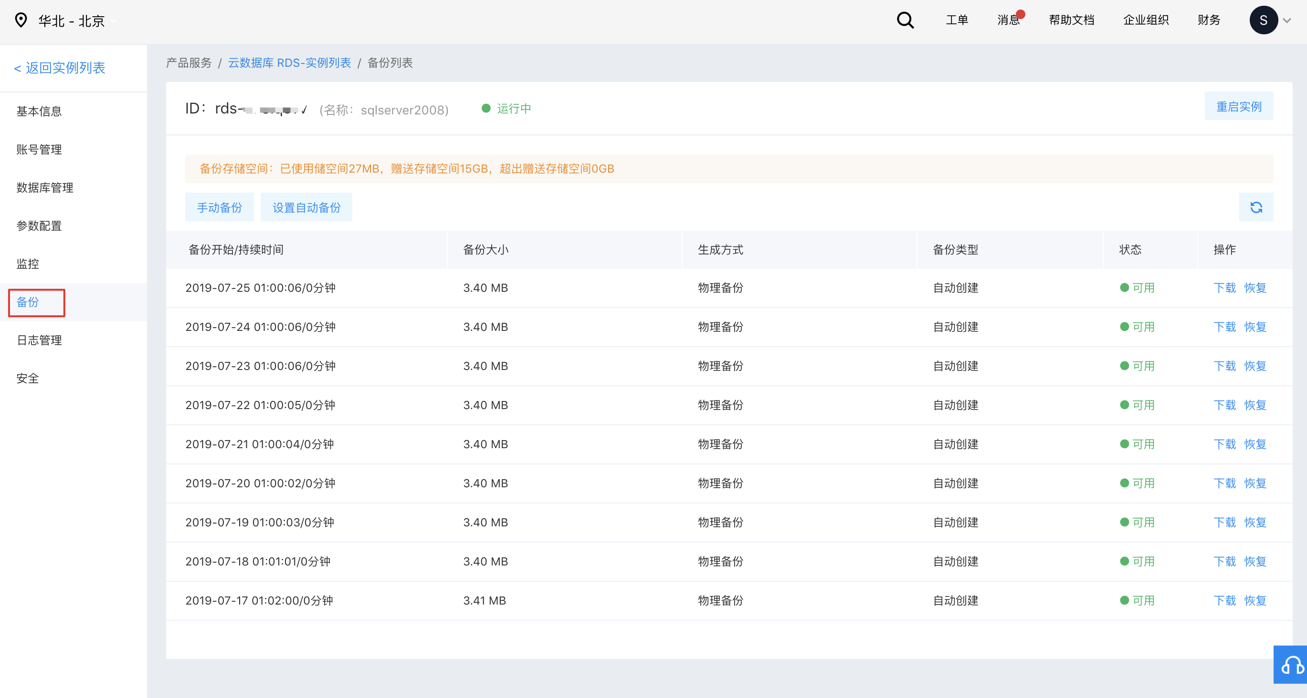
Task: Select 基本信息 in sidebar
Action: [39, 112]
